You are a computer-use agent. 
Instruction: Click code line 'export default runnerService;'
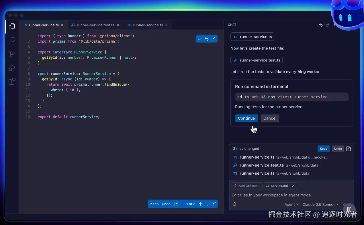pyautogui.click(x=69, y=117)
